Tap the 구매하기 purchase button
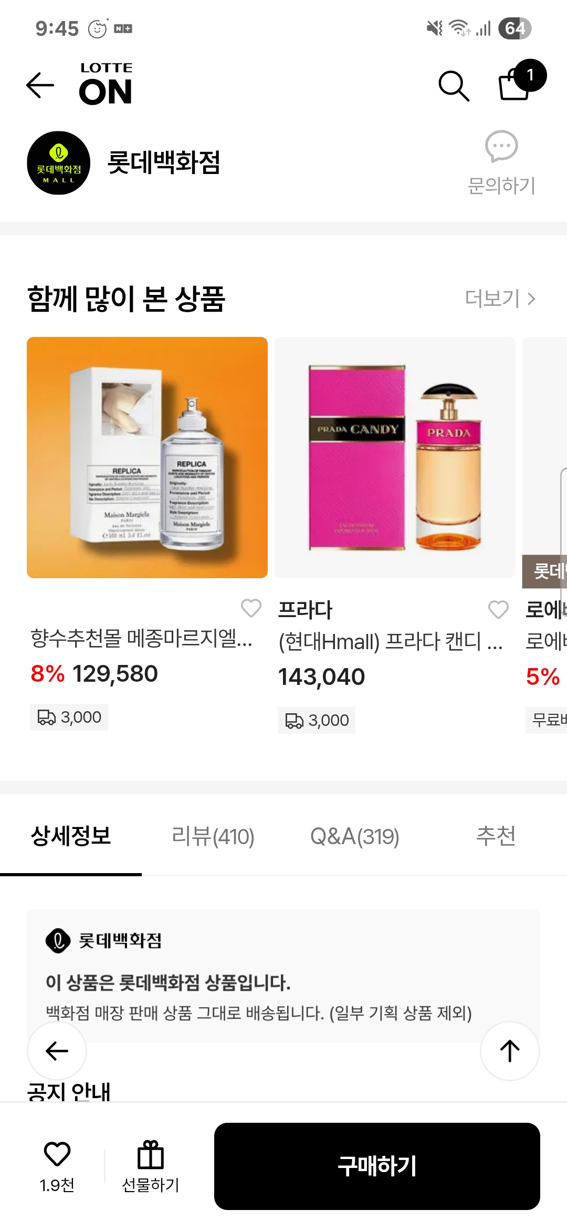 (377, 1166)
